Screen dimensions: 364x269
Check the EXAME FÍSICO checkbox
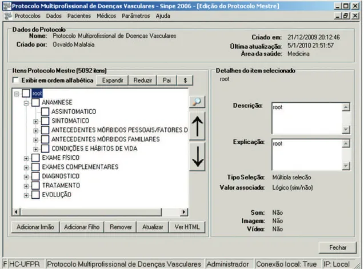point(35,158)
